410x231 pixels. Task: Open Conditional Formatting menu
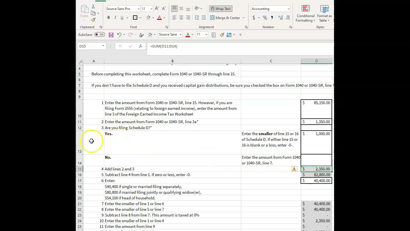[x=306, y=13]
